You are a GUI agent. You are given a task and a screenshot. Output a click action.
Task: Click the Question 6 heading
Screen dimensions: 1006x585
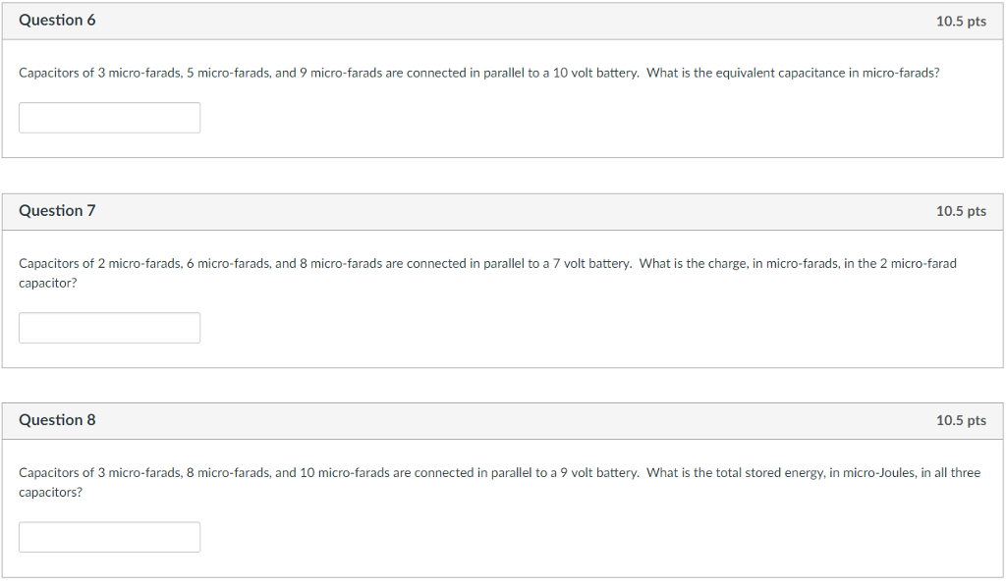click(x=57, y=21)
